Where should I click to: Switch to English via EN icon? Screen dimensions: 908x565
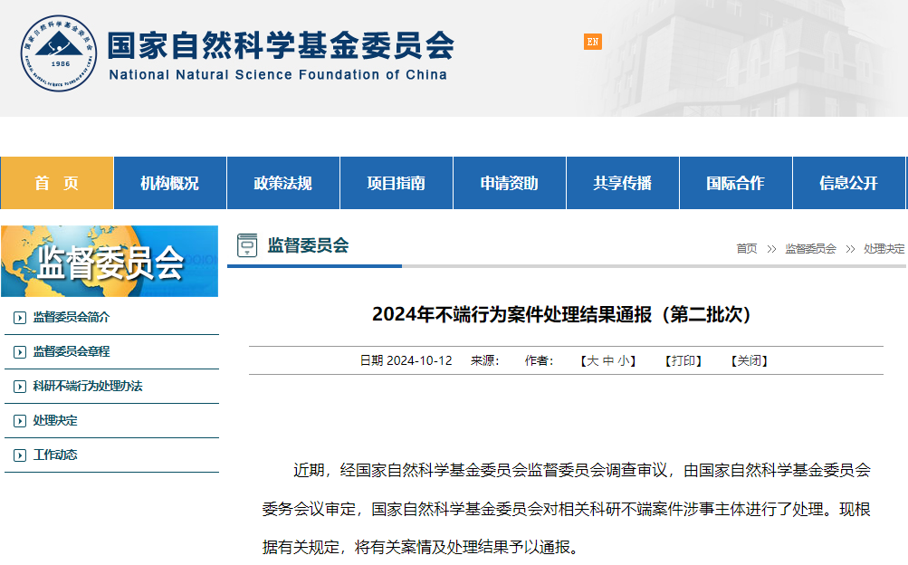coord(592,42)
